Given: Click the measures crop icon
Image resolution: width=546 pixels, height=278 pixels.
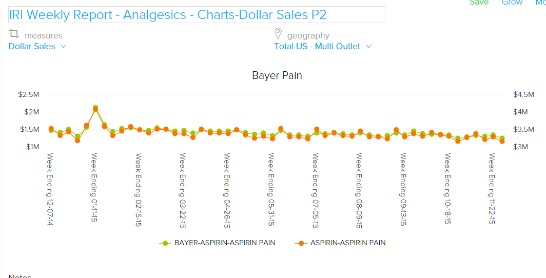Looking at the screenshot, I should [x=14, y=34].
